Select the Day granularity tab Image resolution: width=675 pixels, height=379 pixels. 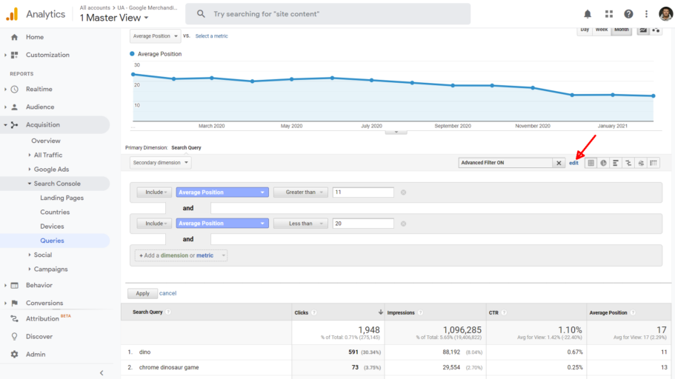pyautogui.click(x=585, y=30)
